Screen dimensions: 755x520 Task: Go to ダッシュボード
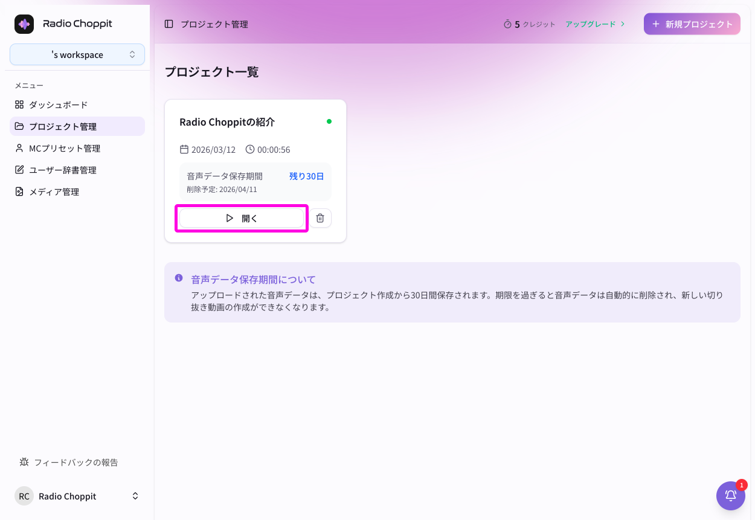77,104
